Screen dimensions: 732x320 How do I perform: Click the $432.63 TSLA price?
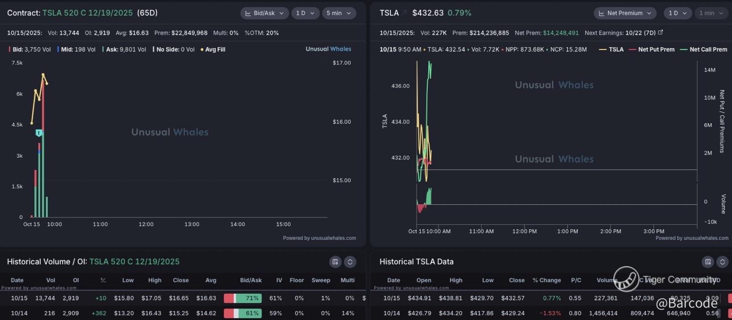point(428,13)
